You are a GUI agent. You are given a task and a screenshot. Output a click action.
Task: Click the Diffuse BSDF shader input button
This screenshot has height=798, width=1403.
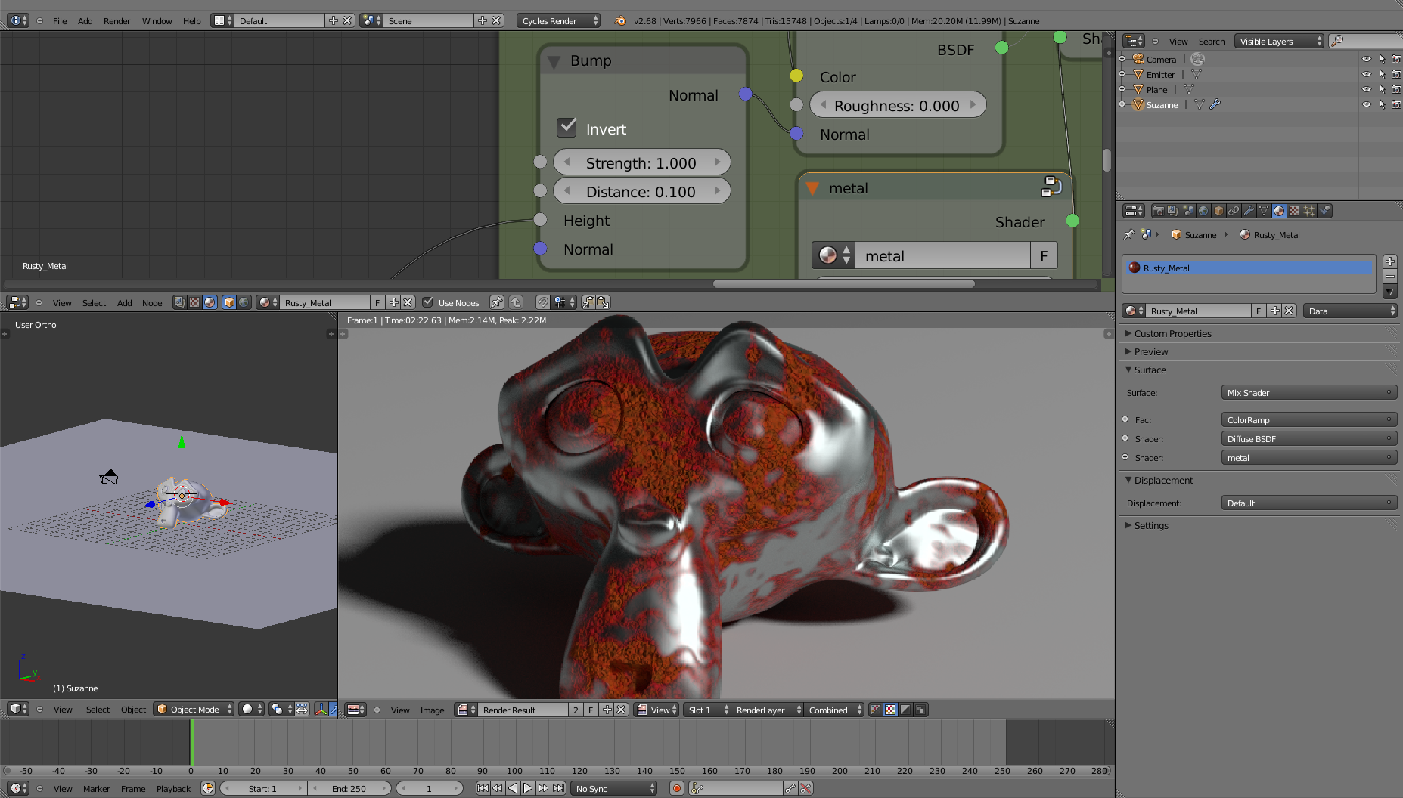click(x=1308, y=438)
